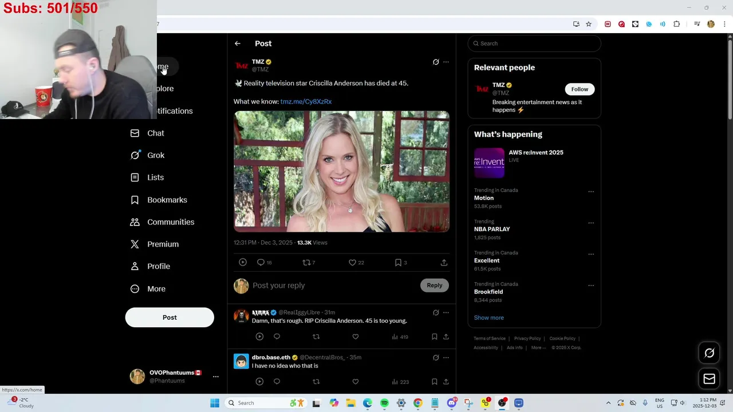
Task: Bookmark the RealIggyLibre reply
Action: pos(434,336)
